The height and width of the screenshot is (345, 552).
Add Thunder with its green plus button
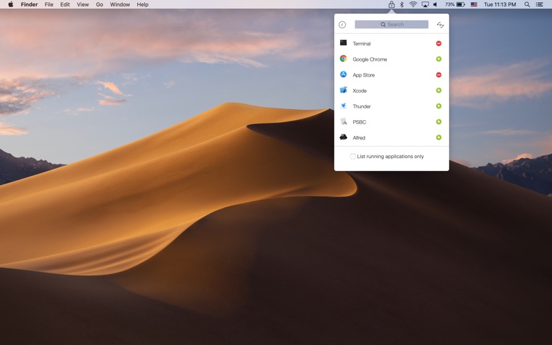(x=439, y=106)
